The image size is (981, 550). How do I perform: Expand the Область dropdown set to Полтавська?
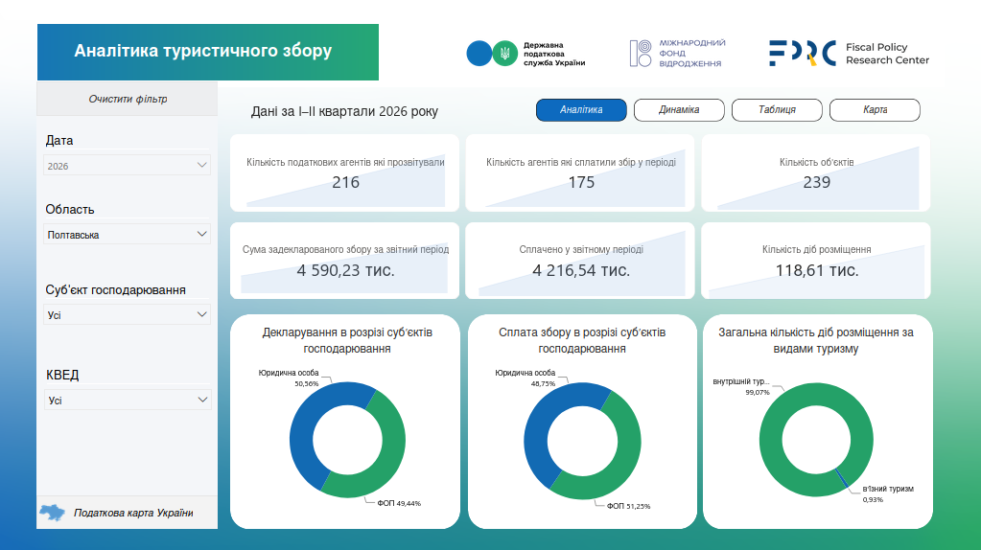click(x=127, y=235)
